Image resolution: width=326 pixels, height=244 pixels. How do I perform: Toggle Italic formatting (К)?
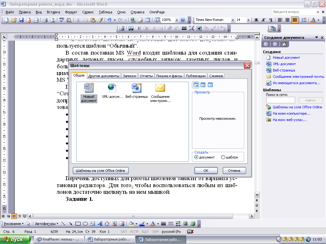[x=263, y=20]
